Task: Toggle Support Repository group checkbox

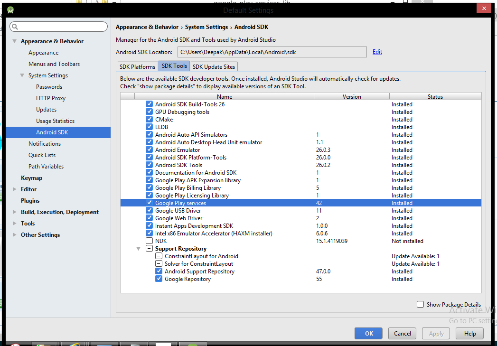Action: click(150, 248)
